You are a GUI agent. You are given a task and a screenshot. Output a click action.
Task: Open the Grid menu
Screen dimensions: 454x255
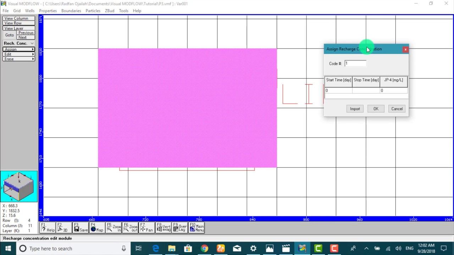coord(17,11)
